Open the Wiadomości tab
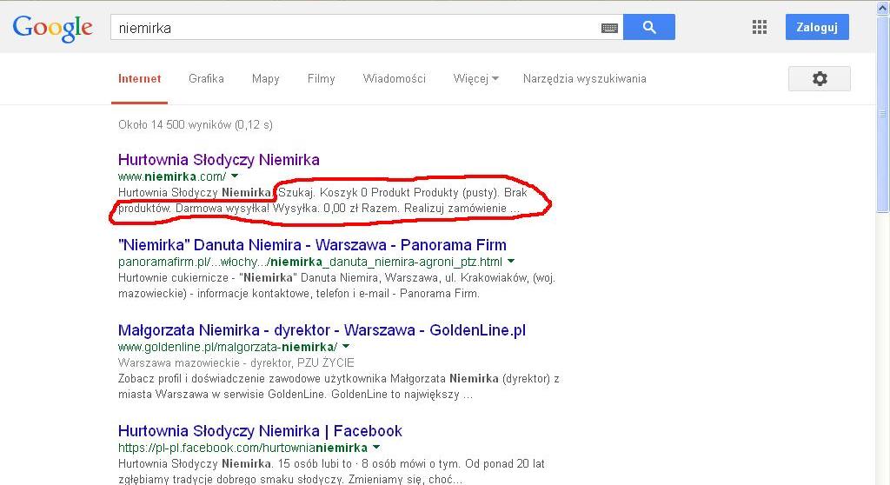 point(395,79)
